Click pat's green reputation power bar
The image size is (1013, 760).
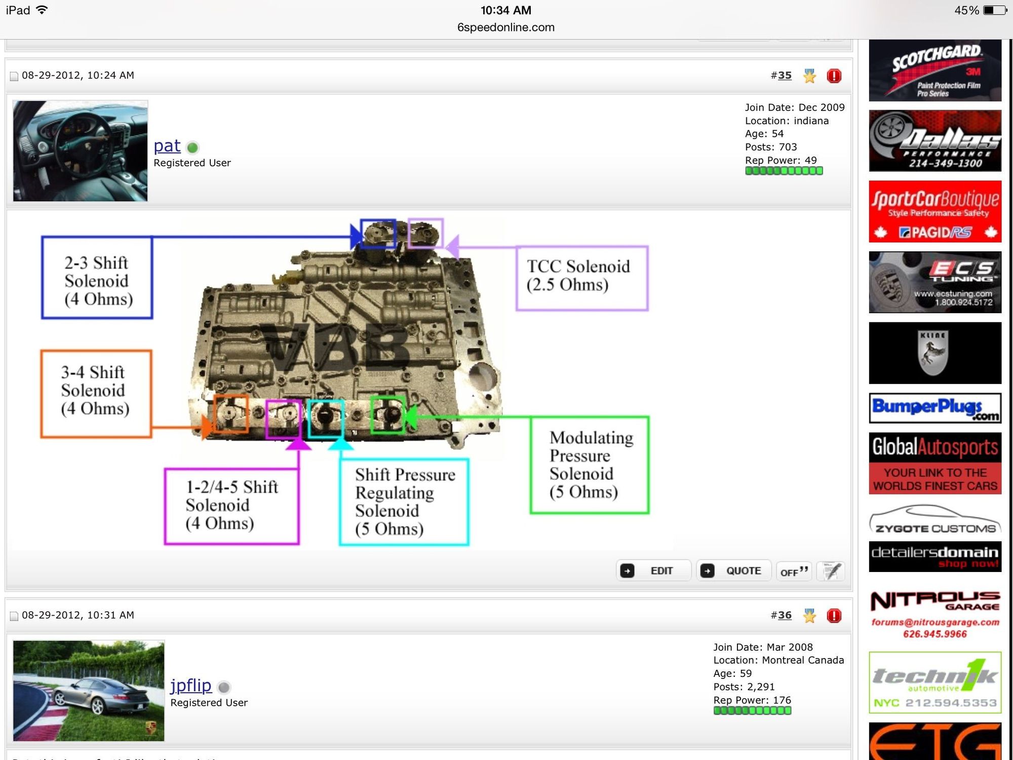pos(784,171)
